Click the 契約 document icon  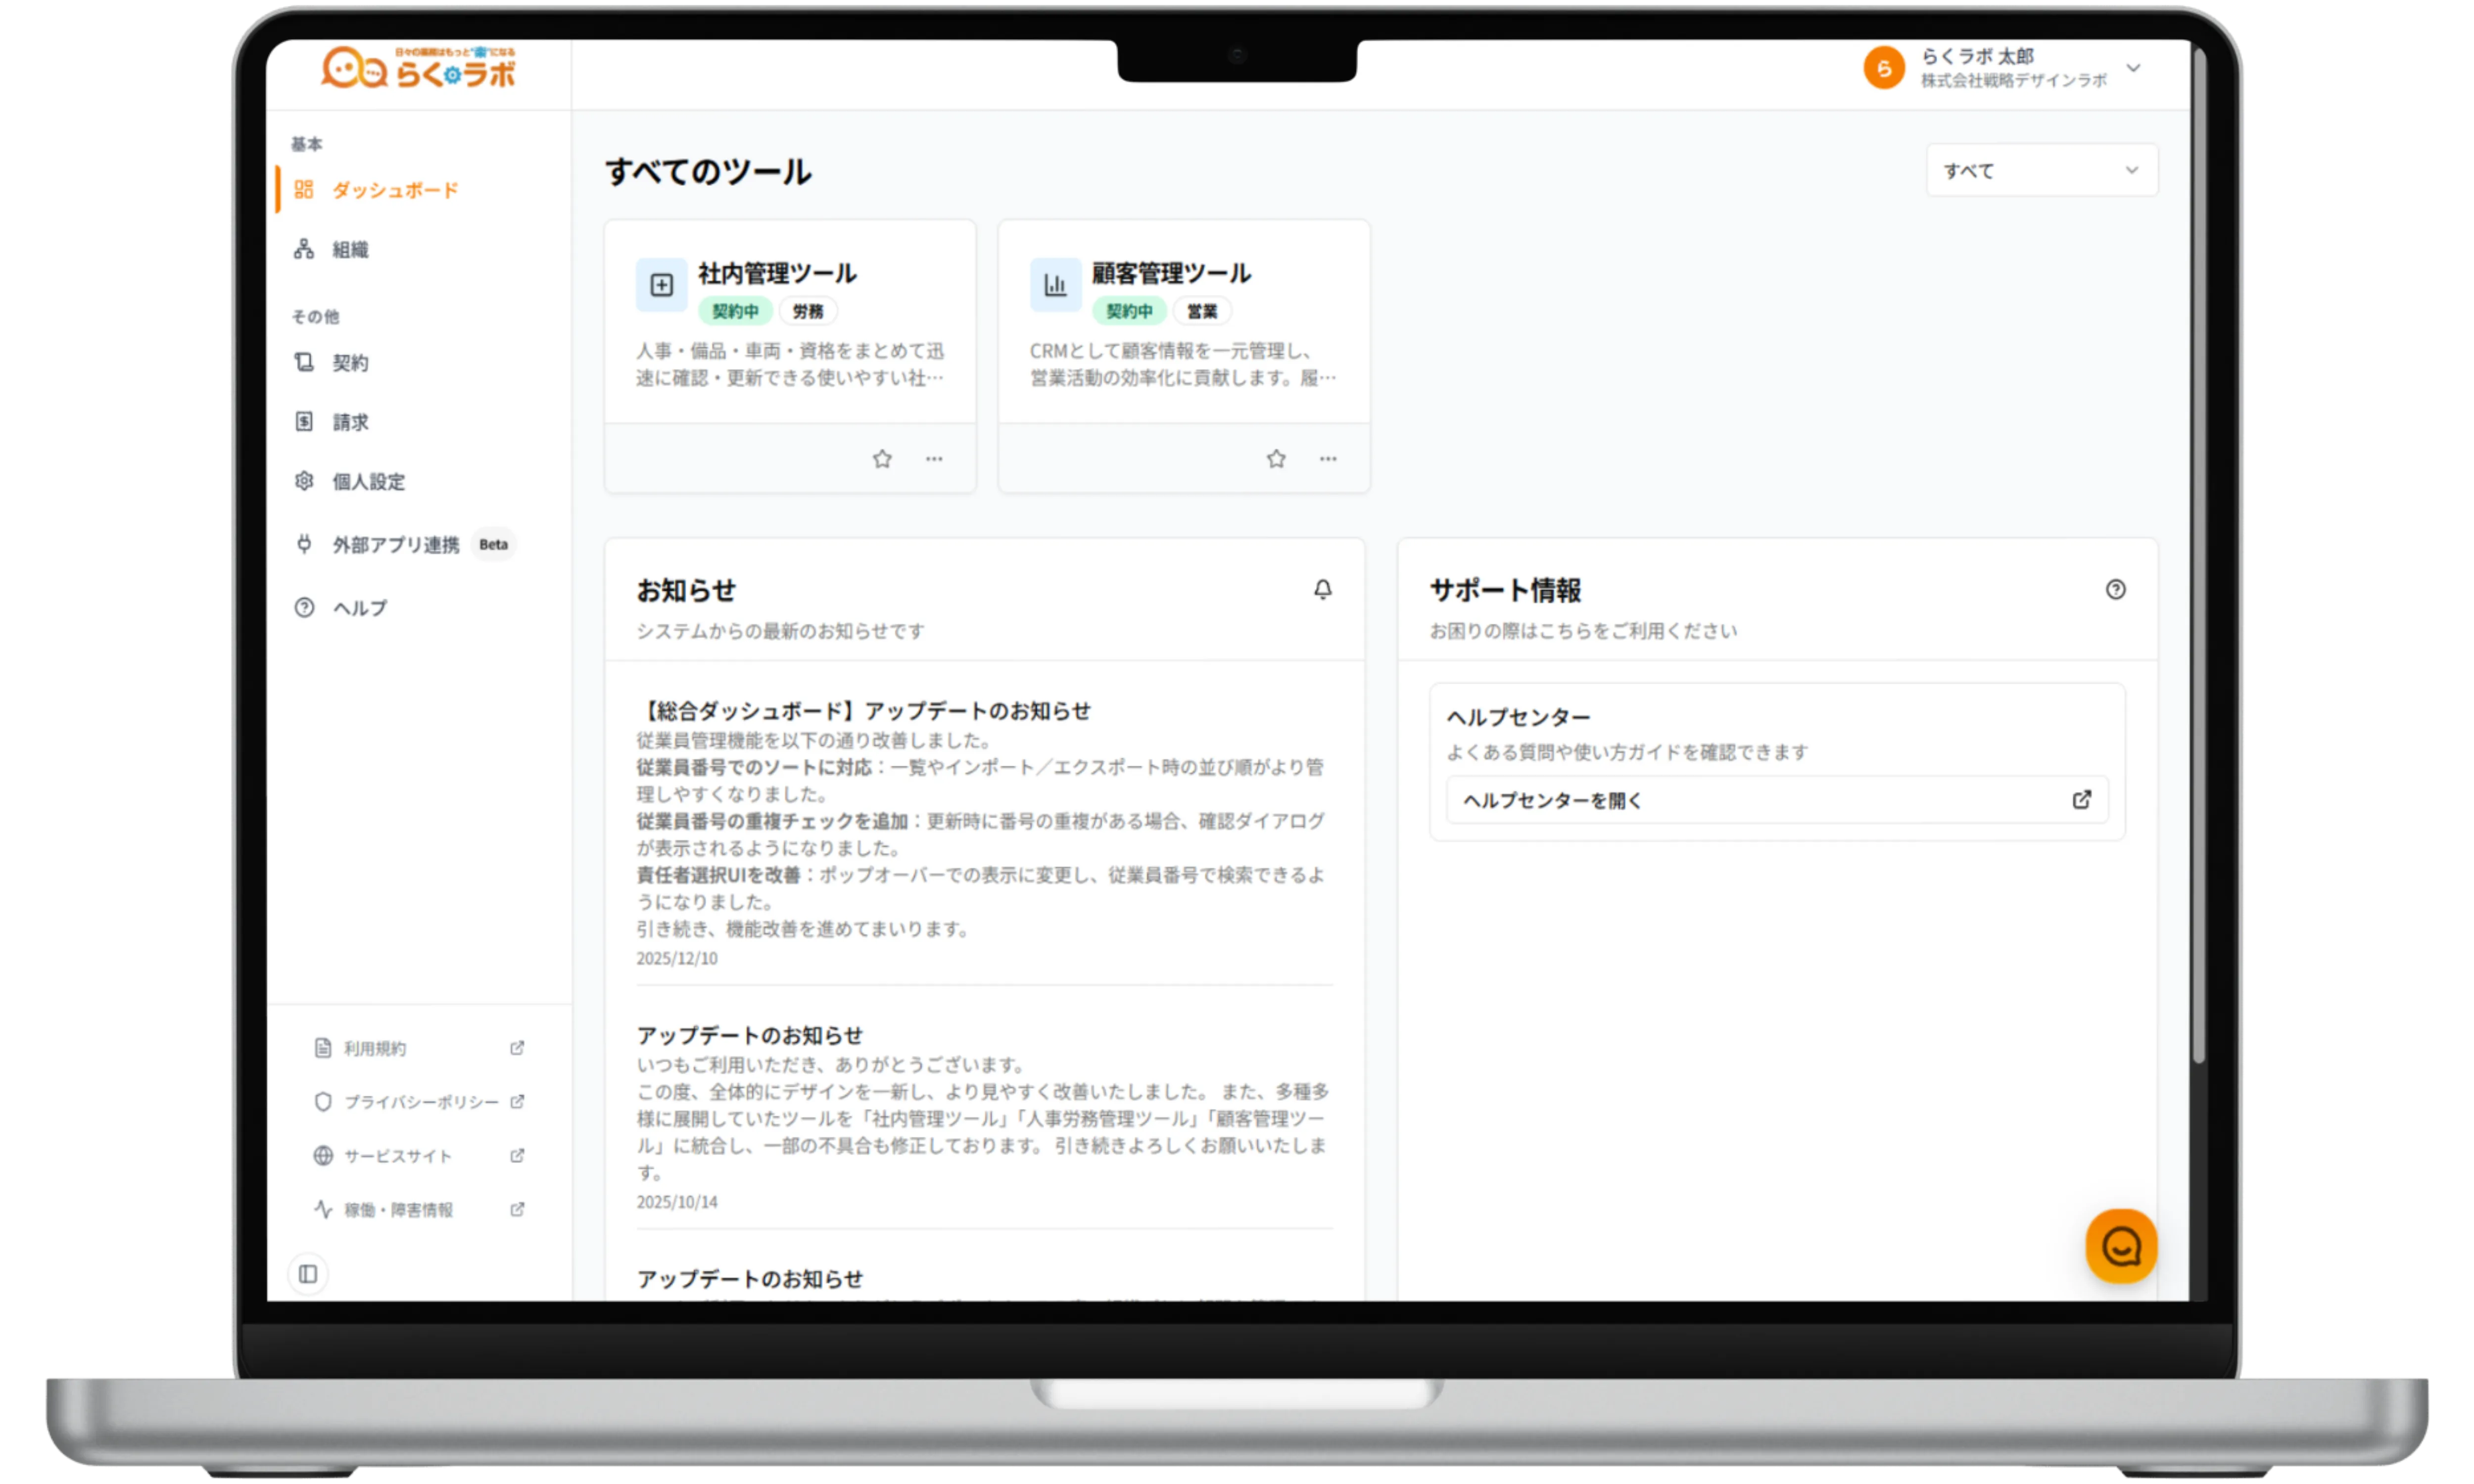pos(304,362)
